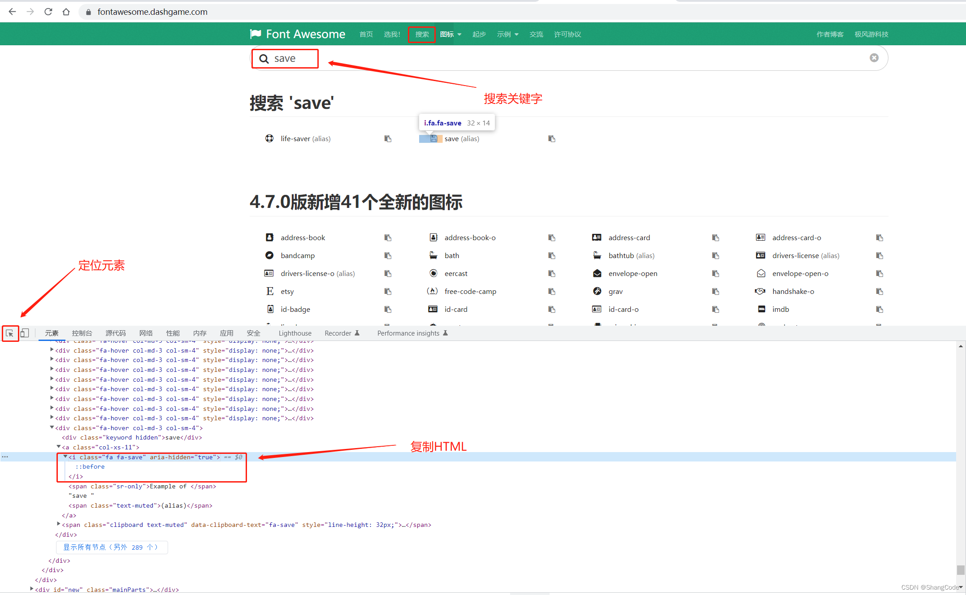Image resolution: width=966 pixels, height=595 pixels.
Task: Click the copy icon next to address-book
Action: pyautogui.click(x=387, y=237)
